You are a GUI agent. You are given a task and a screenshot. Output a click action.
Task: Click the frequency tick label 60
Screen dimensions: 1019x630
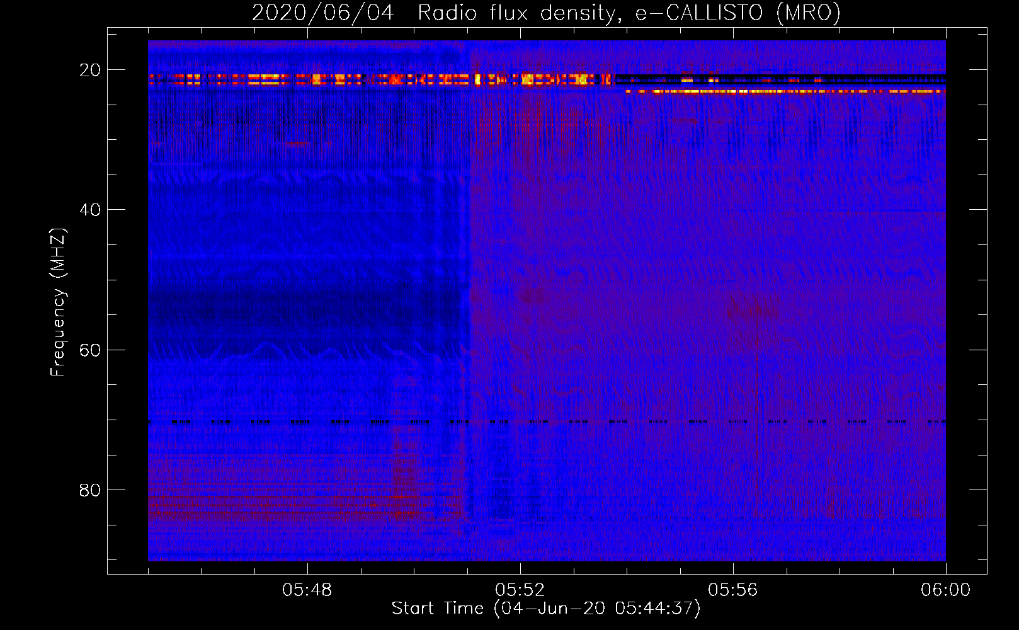tap(90, 350)
